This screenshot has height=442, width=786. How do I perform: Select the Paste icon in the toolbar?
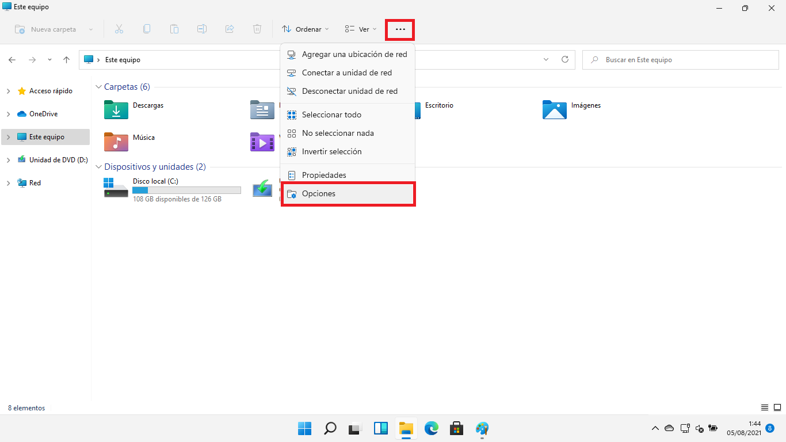[x=174, y=28]
